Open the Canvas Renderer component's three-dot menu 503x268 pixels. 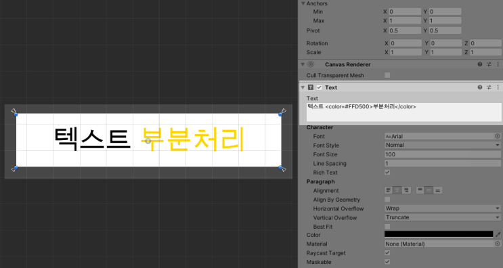(498, 64)
